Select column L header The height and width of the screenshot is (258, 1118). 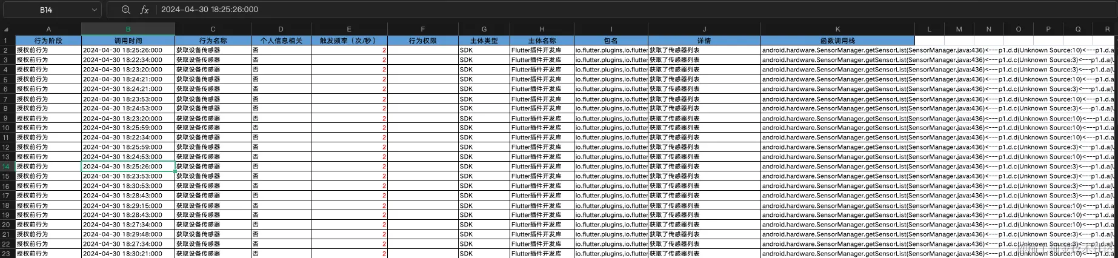coord(929,29)
